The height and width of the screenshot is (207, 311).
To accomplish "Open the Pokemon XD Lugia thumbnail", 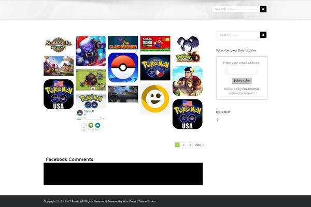I will coord(188,49).
